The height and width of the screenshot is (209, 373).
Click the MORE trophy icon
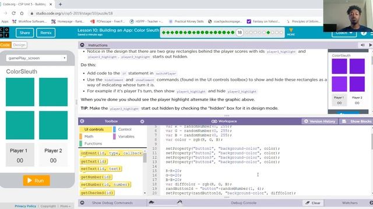tap(291, 32)
